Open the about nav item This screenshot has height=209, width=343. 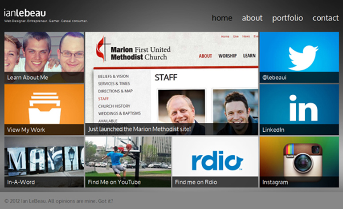[x=252, y=18]
